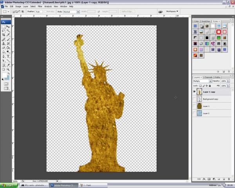Select the Notes tool
Viewport: 235px width, 188px height.
[x=4, y=65]
